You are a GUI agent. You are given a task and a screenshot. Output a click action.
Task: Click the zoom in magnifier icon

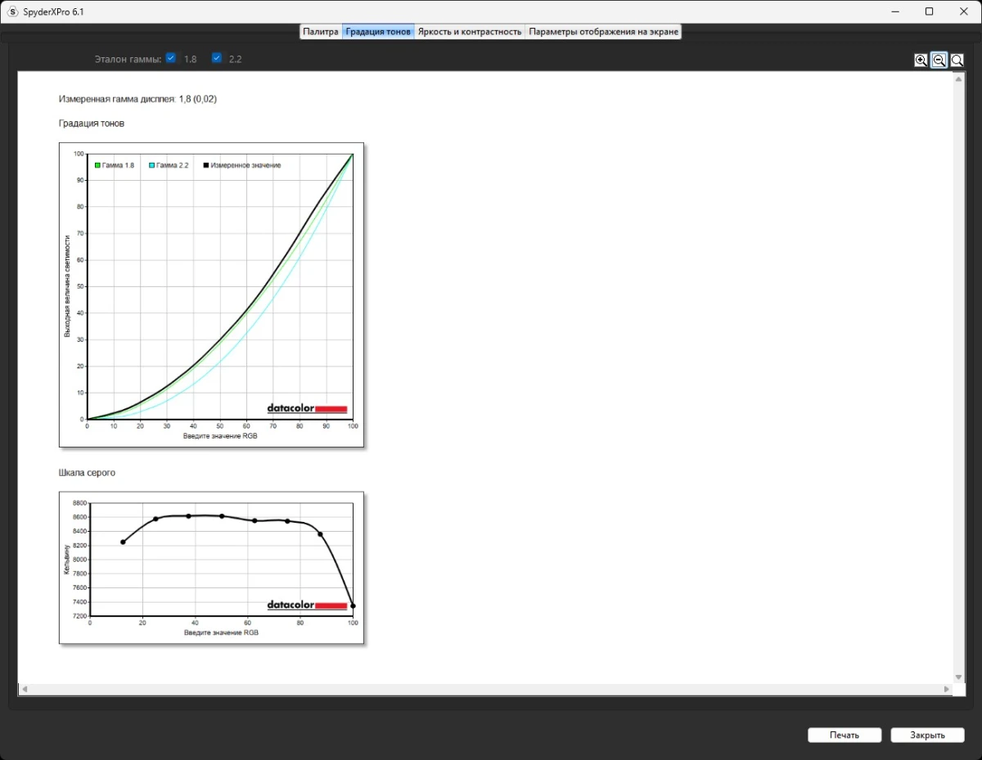(921, 60)
